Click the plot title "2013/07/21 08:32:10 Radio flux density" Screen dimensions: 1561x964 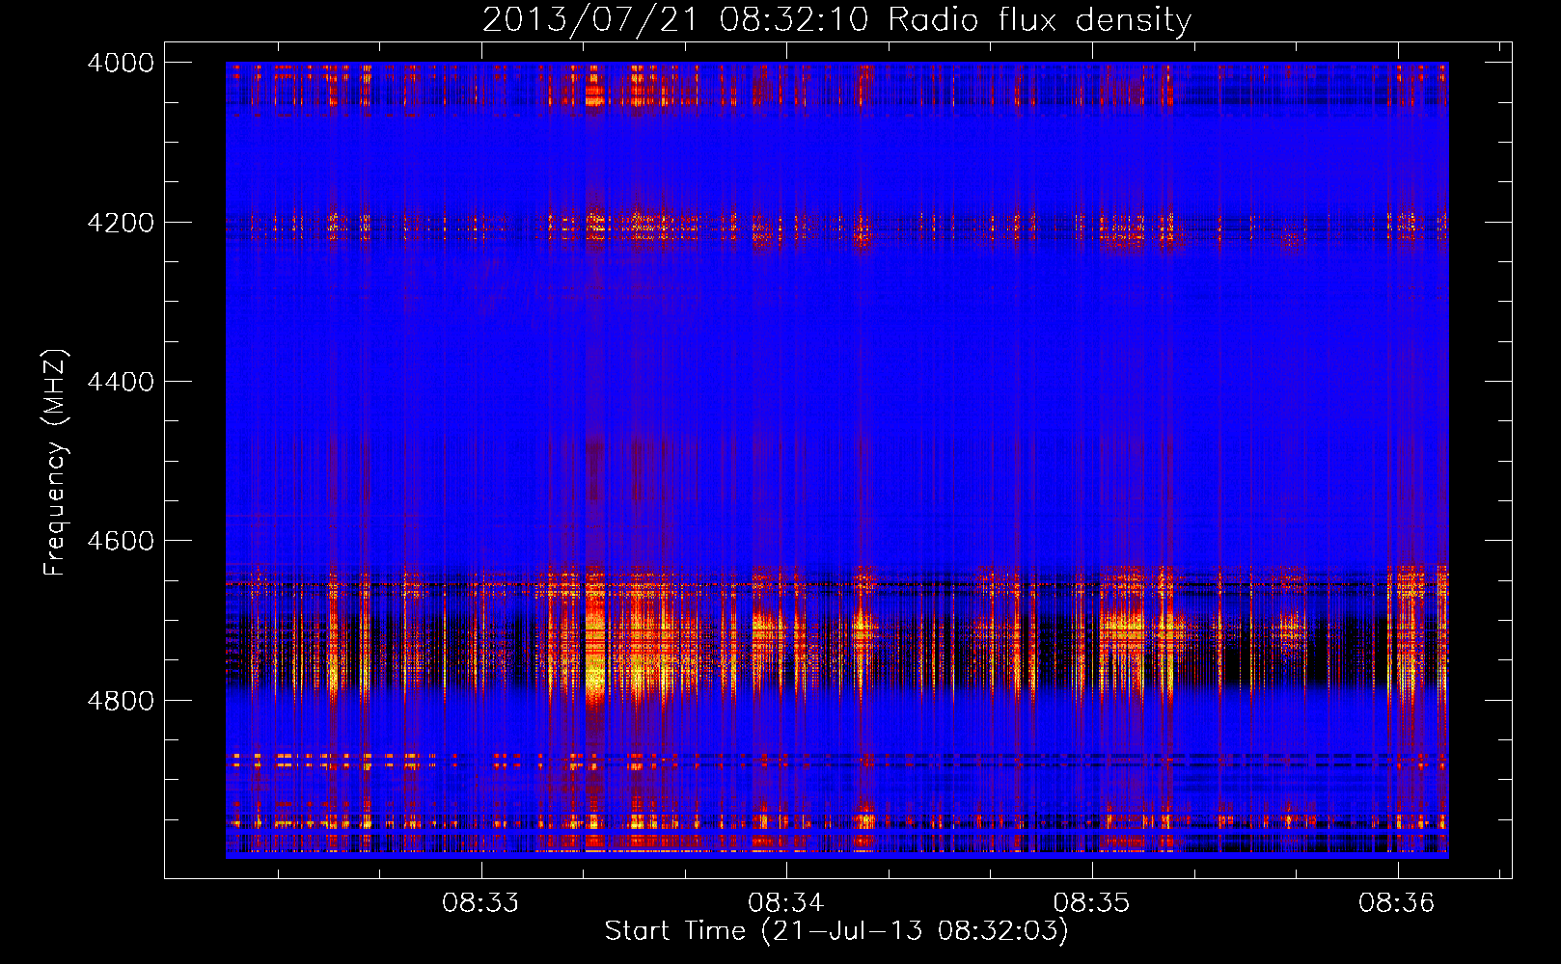(x=837, y=19)
